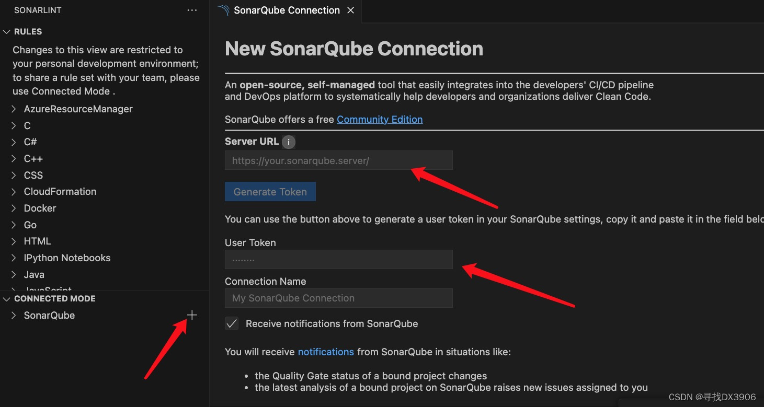This screenshot has height=407, width=764.
Task: Expand the C# rules node
Action: (14, 142)
